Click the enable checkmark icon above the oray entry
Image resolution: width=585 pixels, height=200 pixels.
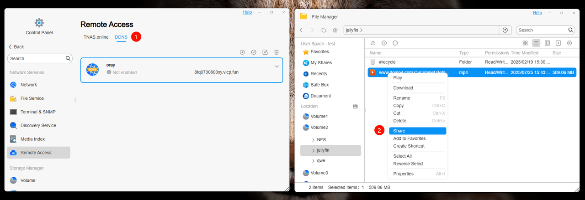(254, 52)
